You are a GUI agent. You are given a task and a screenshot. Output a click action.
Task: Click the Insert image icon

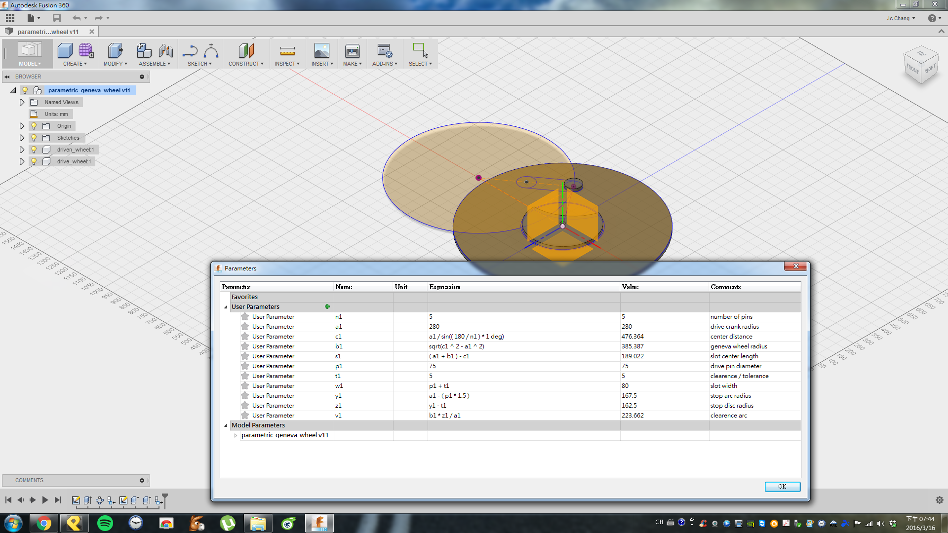point(322,51)
